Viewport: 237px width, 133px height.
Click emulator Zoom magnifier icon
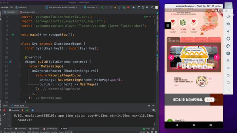pos(228,61)
